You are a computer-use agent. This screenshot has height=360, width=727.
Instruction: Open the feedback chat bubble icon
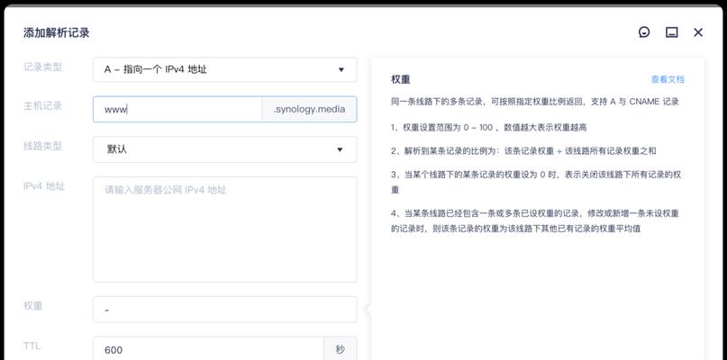644,32
